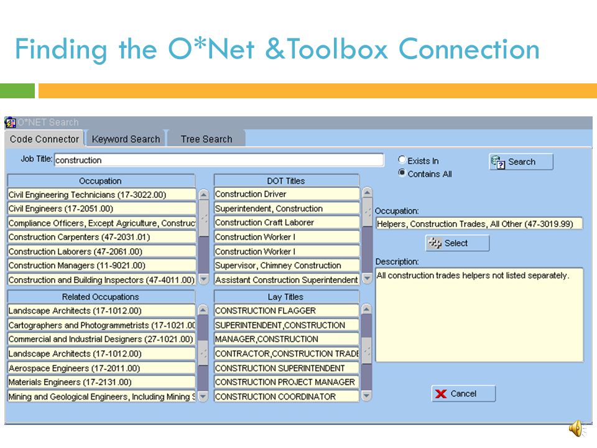Viewport: 597px width, 448px height.
Task: Select Civil Engineering Technicians (17-3022.00)
Action: (x=101, y=195)
